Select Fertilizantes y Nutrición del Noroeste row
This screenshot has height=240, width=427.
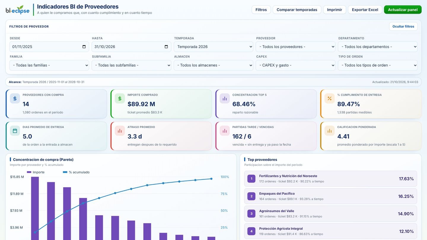click(x=331, y=179)
